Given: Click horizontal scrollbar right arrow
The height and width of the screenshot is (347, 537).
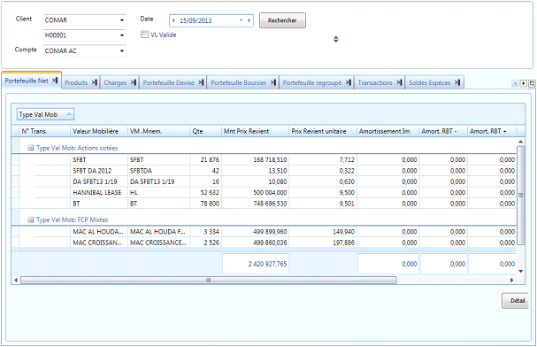Looking at the screenshot, I should tap(512, 281).
